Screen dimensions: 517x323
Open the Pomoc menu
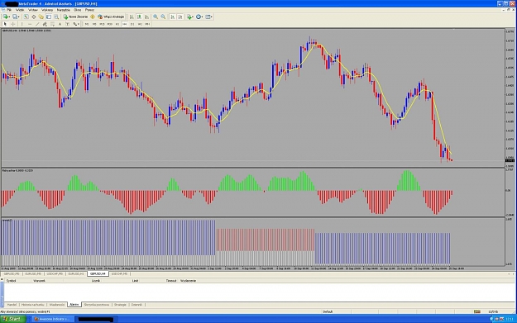pos(89,10)
